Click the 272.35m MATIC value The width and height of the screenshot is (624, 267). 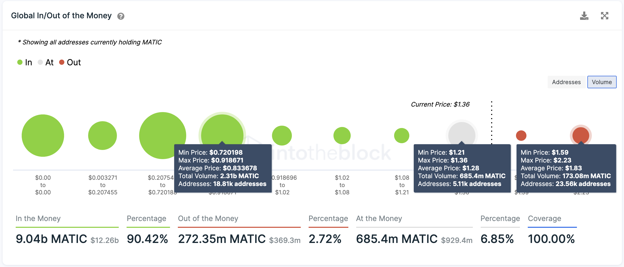coord(222,239)
